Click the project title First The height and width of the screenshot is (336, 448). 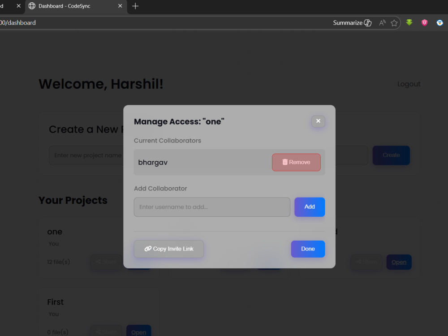[x=56, y=302]
